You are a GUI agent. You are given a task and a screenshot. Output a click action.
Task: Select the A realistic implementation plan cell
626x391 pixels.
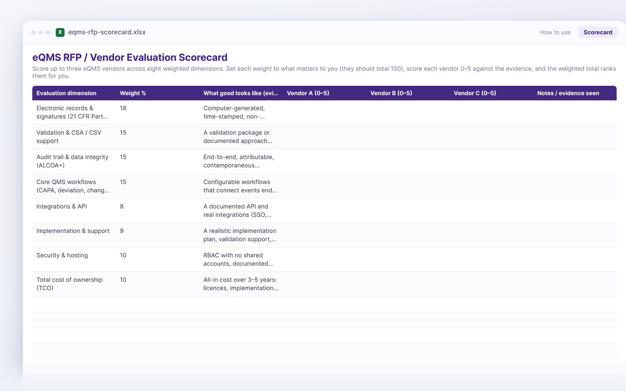tap(241, 235)
